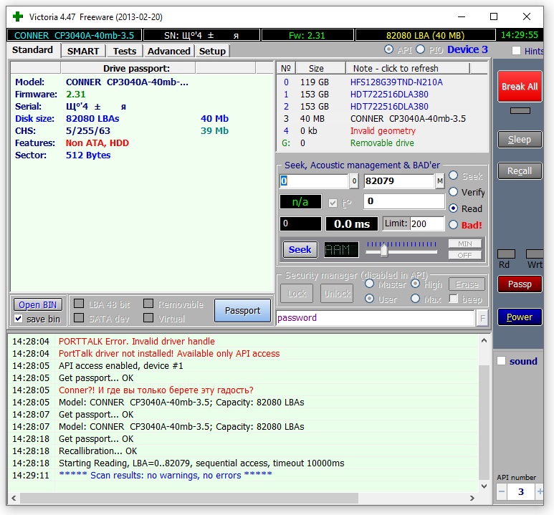Click the end LBA field showing 82079
The width and height of the screenshot is (554, 515).
[x=399, y=181]
